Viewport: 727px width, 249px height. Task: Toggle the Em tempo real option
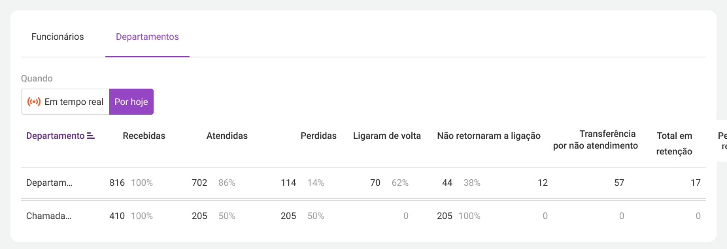(x=65, y=102)
